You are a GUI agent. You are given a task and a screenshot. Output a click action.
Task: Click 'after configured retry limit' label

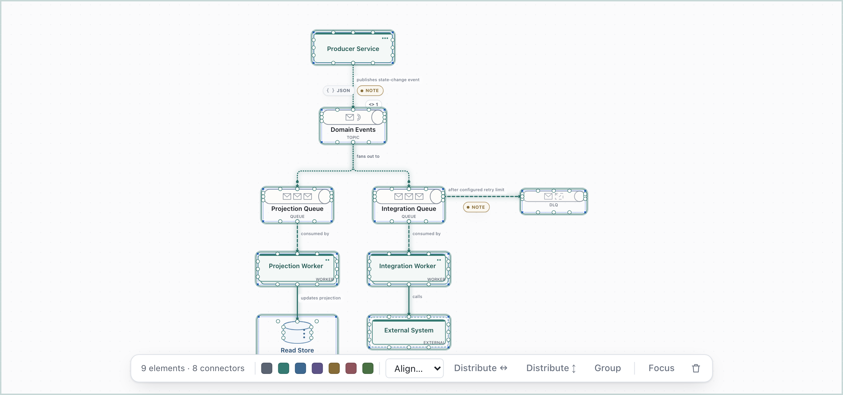pos(476,190)
